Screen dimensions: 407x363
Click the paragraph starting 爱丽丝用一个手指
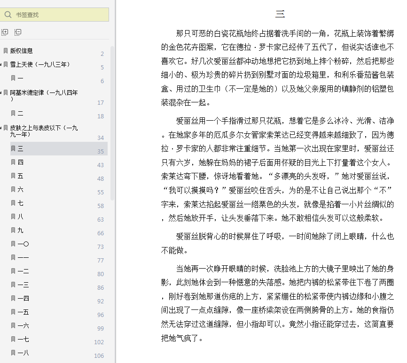pyautogui.click(x=277, y=170)
